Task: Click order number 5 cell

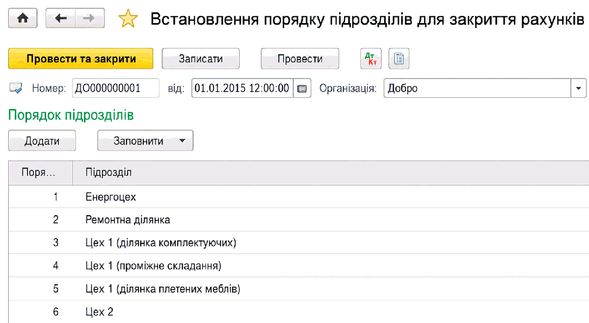Action: pyautogui.click(x=40, y=289)
